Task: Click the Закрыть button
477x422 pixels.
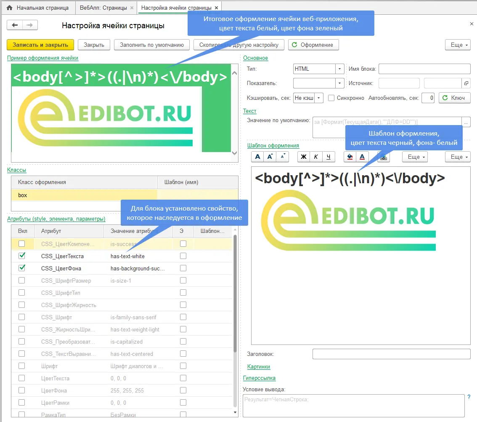Action: [94, 45]
